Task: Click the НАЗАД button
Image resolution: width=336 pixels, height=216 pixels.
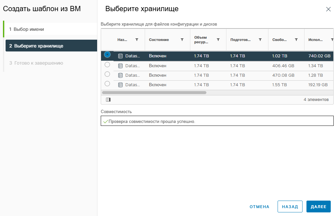Action: point(290,206)
